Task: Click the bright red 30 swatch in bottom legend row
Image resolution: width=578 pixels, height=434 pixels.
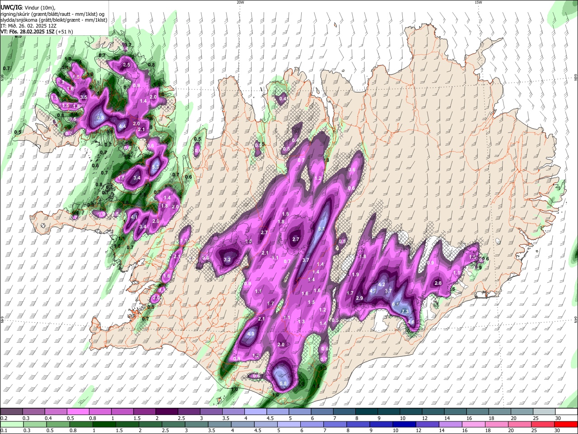Action: click(x=566, y=424)
